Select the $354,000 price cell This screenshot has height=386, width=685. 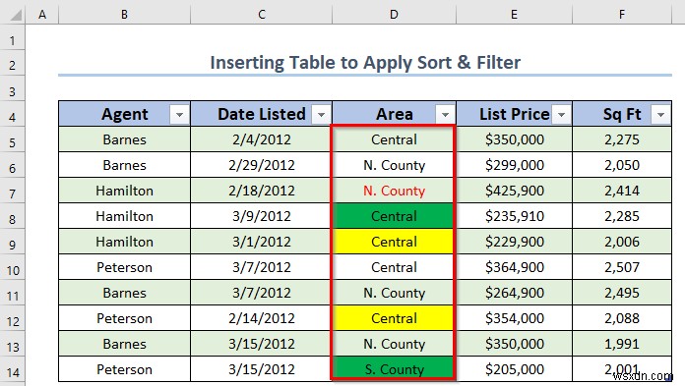514,318
